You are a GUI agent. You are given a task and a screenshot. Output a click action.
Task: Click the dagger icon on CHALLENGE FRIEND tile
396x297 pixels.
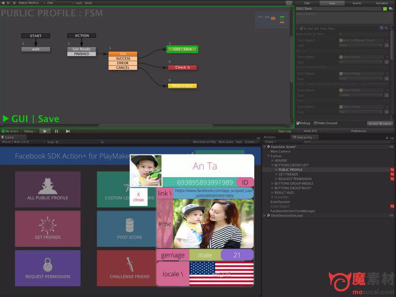point(130,264)
